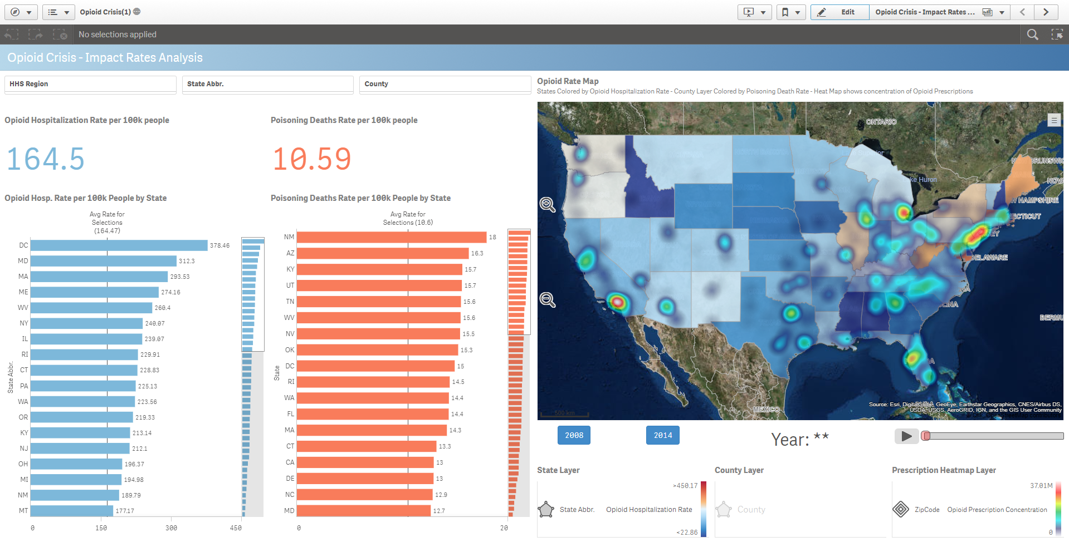Click the Edit sheet button

coord(839,12)
